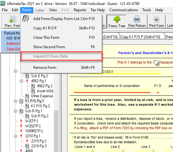
Task: Select Other Expense in forms tree
Action: point(42,96)
